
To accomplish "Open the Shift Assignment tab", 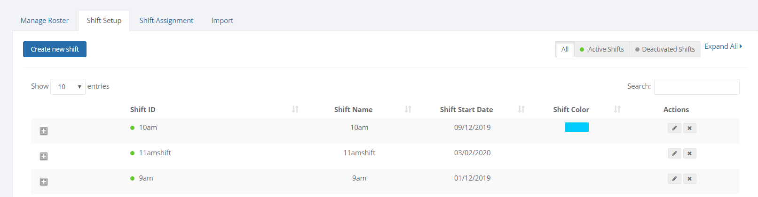I will point(166,21).
